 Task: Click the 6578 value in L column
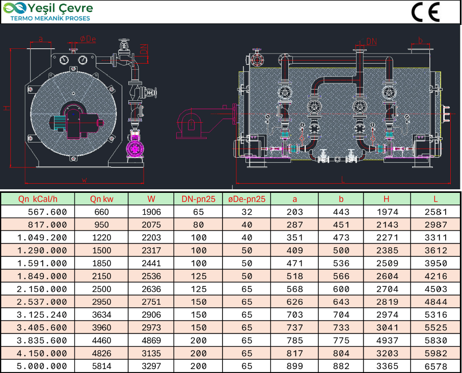(x=436, y=366)
